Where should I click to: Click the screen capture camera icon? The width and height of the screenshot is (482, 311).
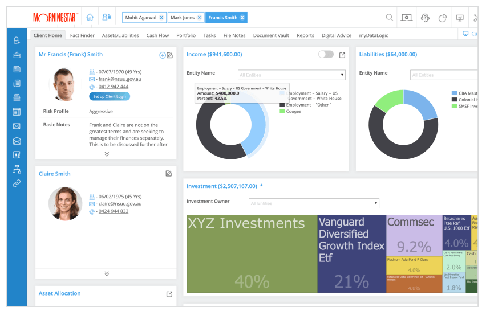coord(406,18)
